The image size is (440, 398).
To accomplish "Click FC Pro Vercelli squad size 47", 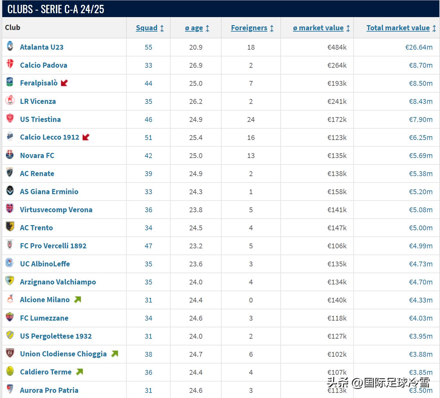I will click(148, 246).
